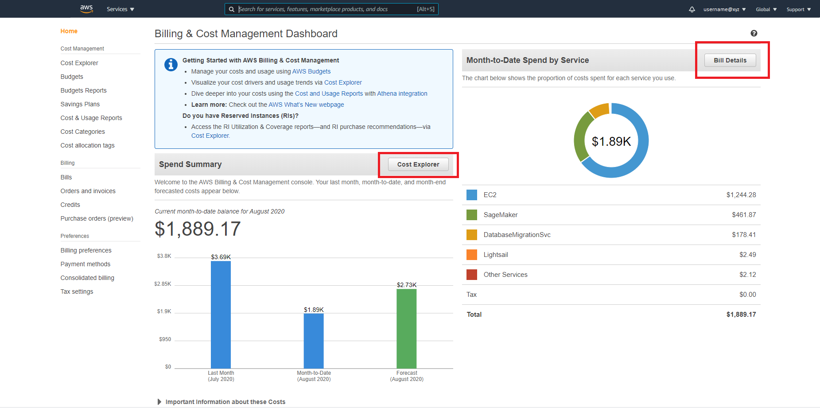Screen dimensions: 820x408
Task: Click the yellow DatabaseMigrationSvc color swatch
Action: (472, 235)
